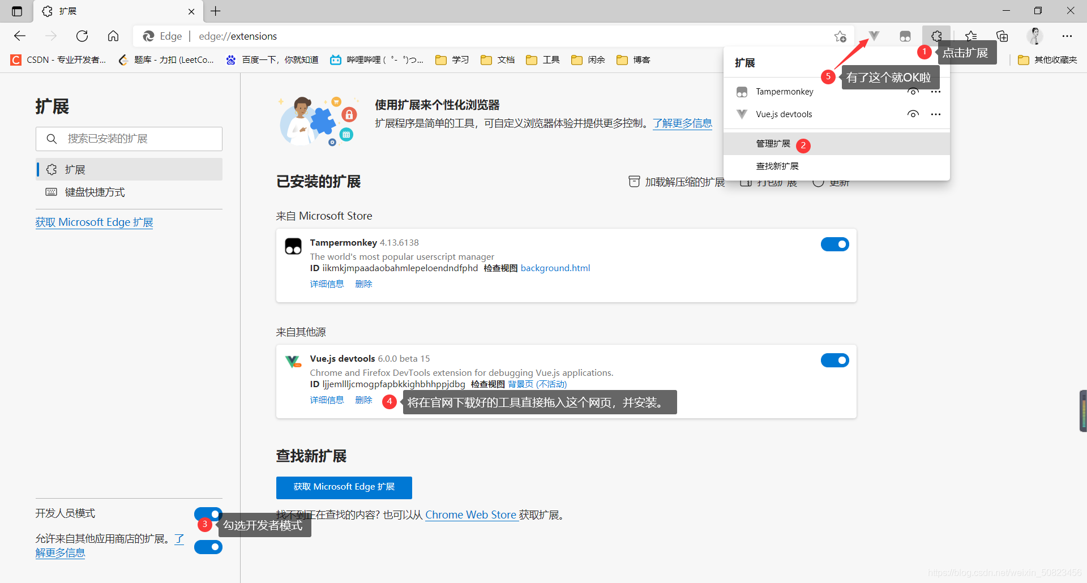Open Vue.js devtools 背景页 inspect view
This screenshot has width=1087, height=583.
click(537, 384)
